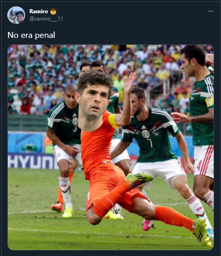This screenshot has height=256, width=221.
Task: Click the tweet text "No era penal"
Action: pyautogui.click(x=32, y=35)
